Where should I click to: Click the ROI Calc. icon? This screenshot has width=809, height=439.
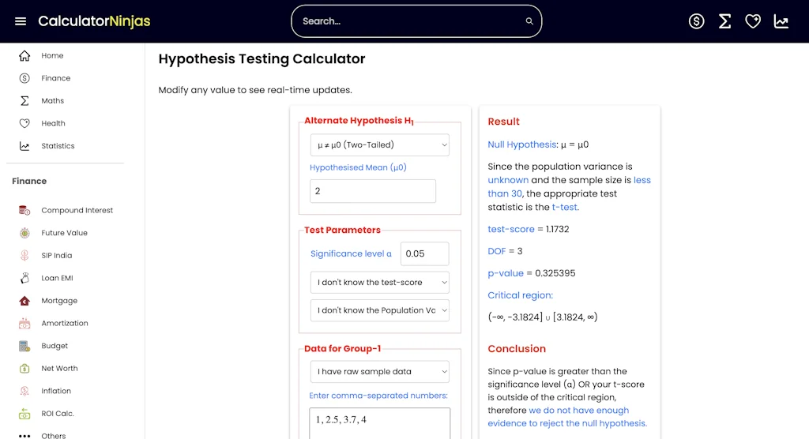(x=24, y=414)
